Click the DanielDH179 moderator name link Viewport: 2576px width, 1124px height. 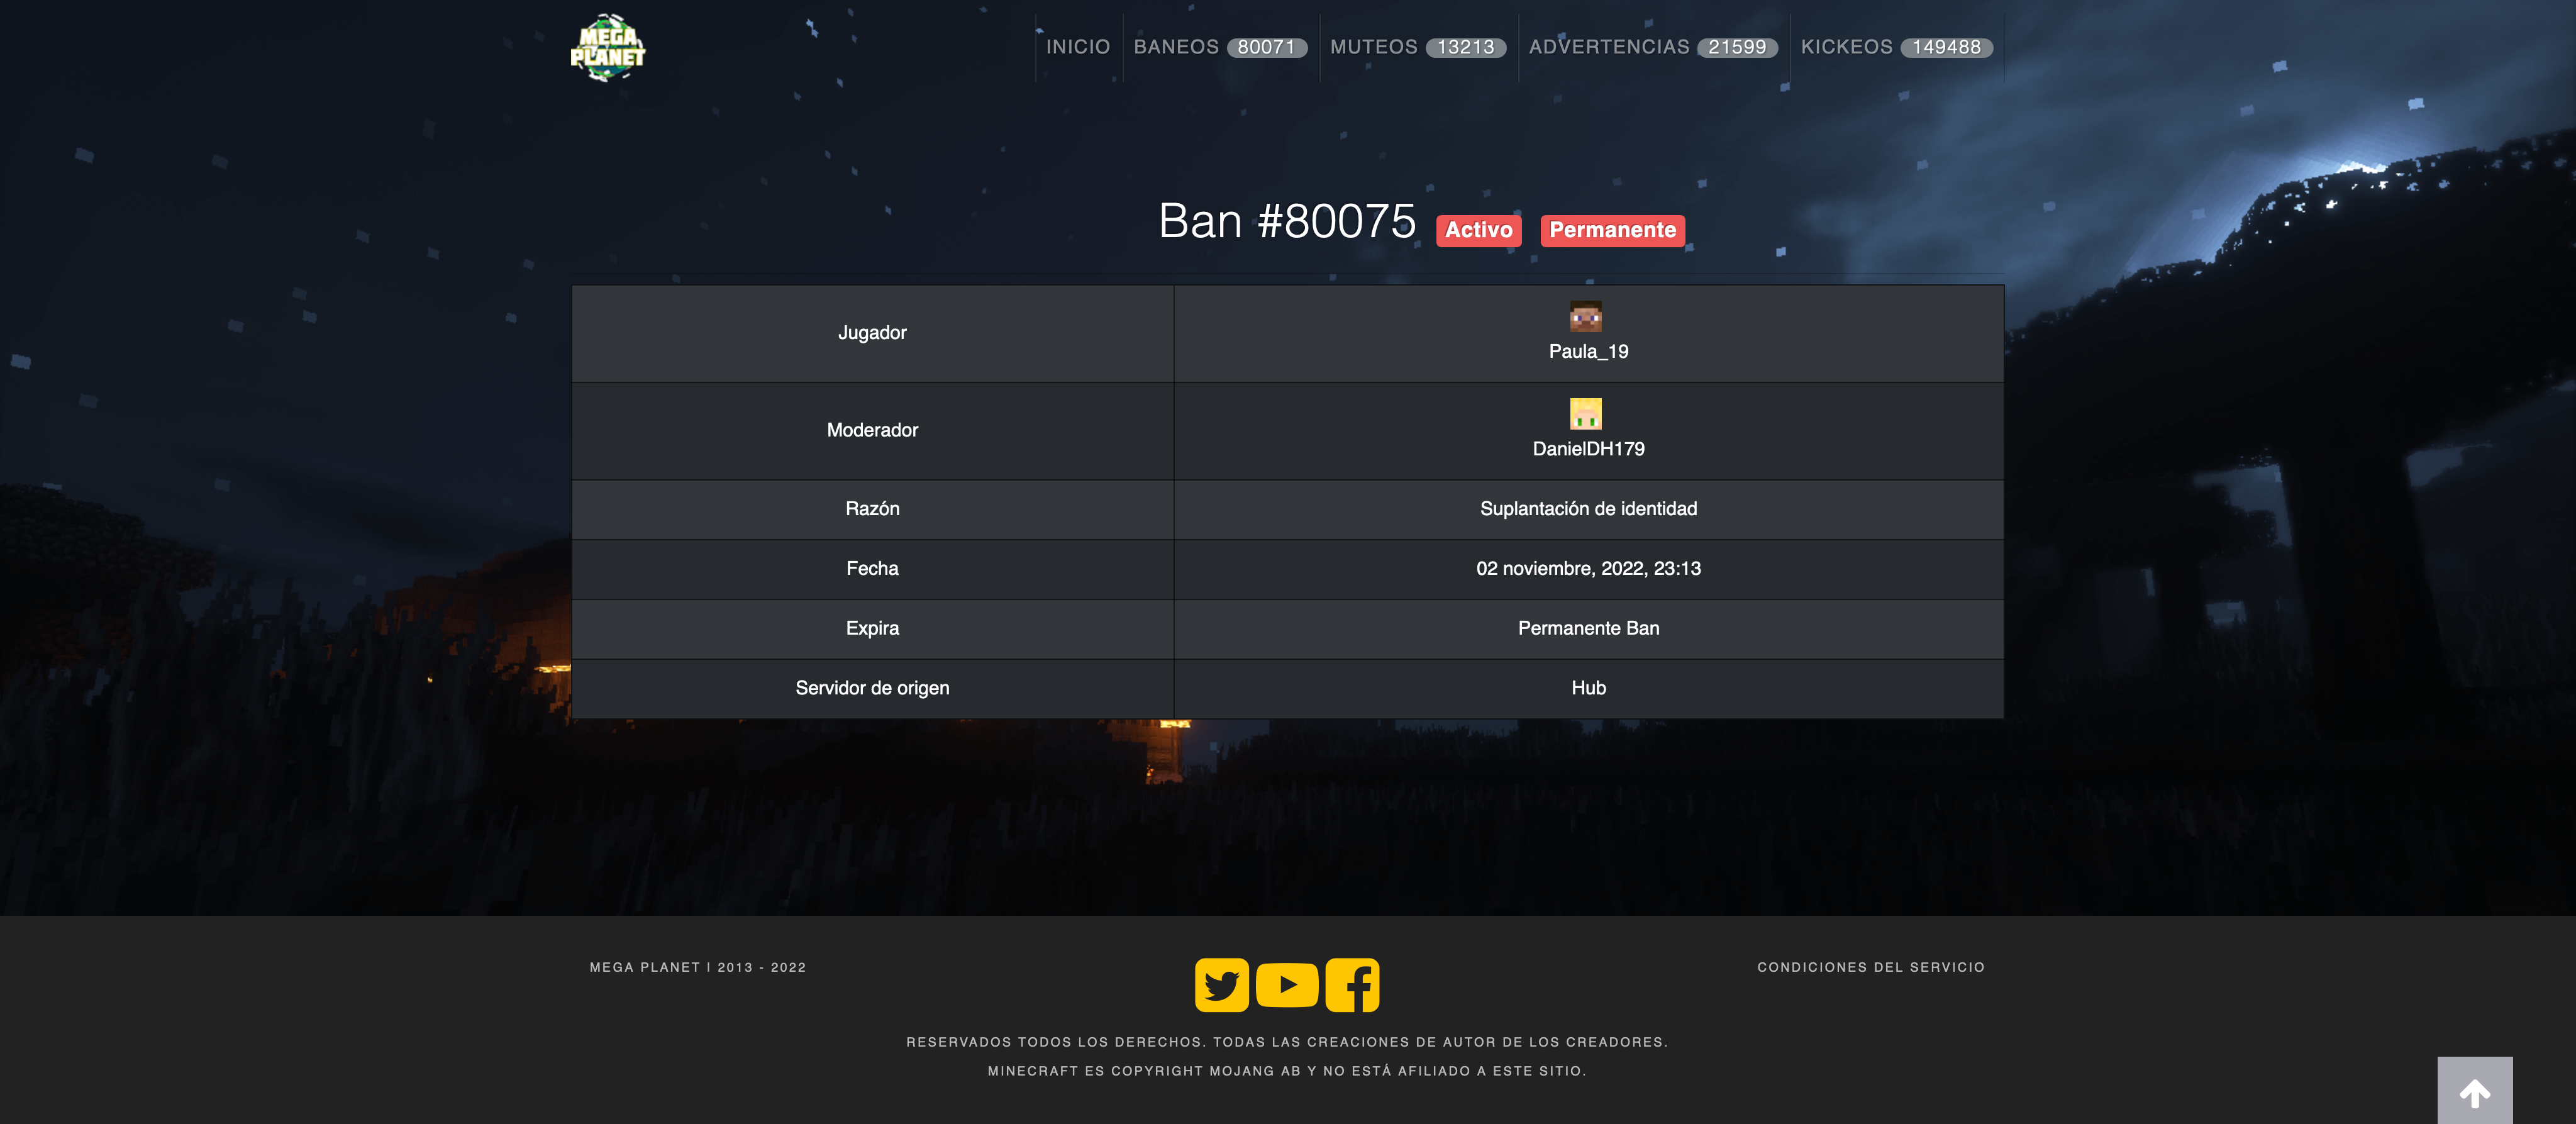click(1588, 449)
